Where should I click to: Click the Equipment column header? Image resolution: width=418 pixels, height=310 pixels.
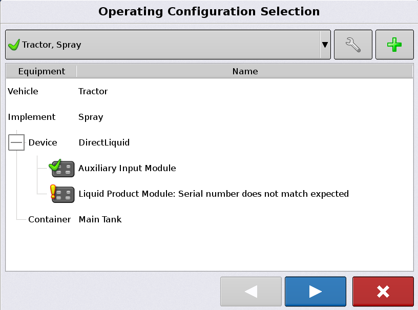click(x=41, y=71)
